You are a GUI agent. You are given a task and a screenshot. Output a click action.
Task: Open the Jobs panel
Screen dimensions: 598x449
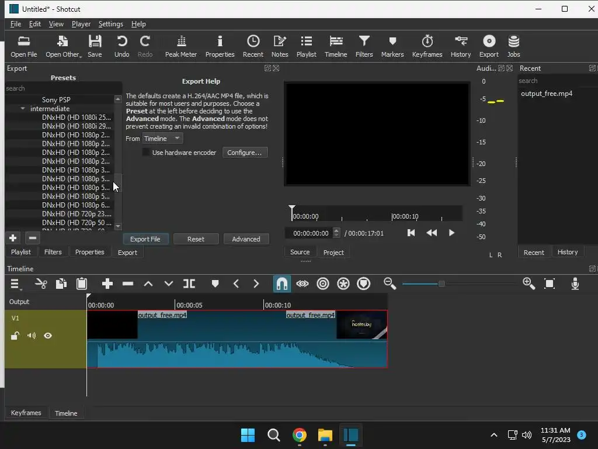[513, 46]
